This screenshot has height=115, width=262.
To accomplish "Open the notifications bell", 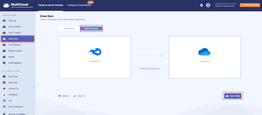I will pyautogui.click(x=201, y=5).
